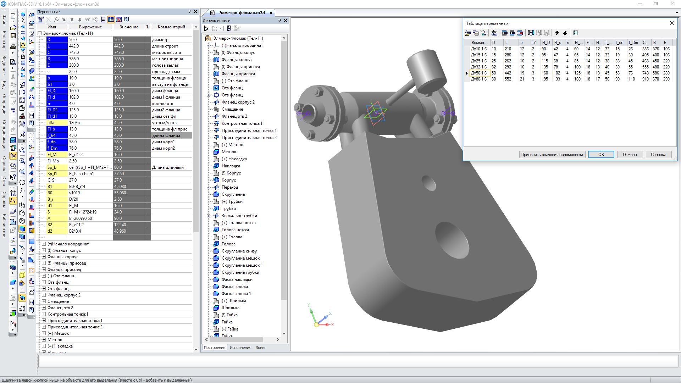Expand the Мешок item in variables list
681x383 pixels.
click(x=44, y=340)
